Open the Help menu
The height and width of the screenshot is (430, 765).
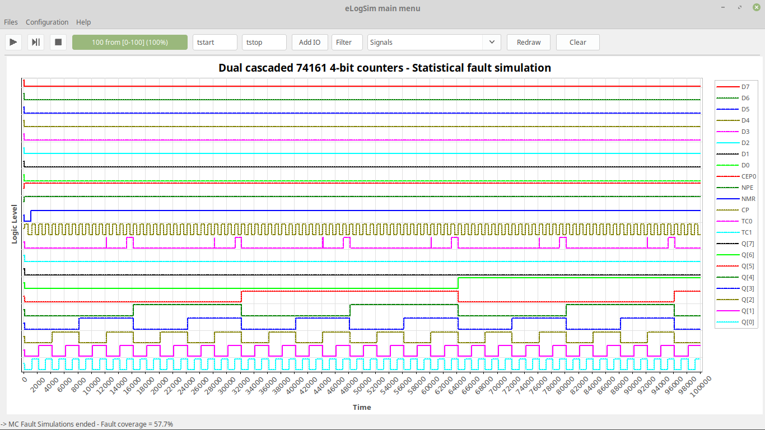(83, 22)
